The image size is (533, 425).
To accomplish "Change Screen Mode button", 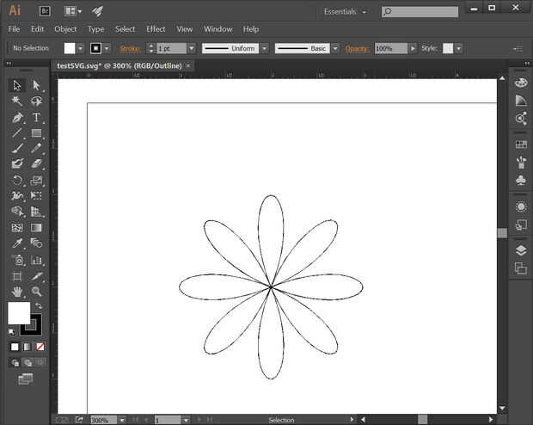I will click(x=26, y=379).
